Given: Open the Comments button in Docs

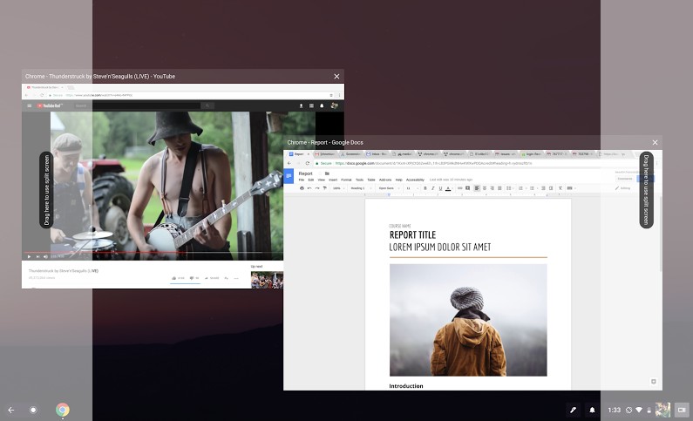Looking at the screenshot, I should click(625, 179).
